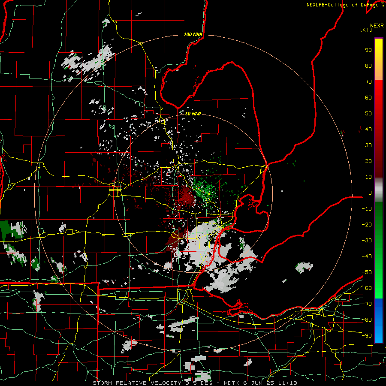This screenshot has width=386, height=386.
Task: Click the 20 scale value
Action: click(368, 161)
